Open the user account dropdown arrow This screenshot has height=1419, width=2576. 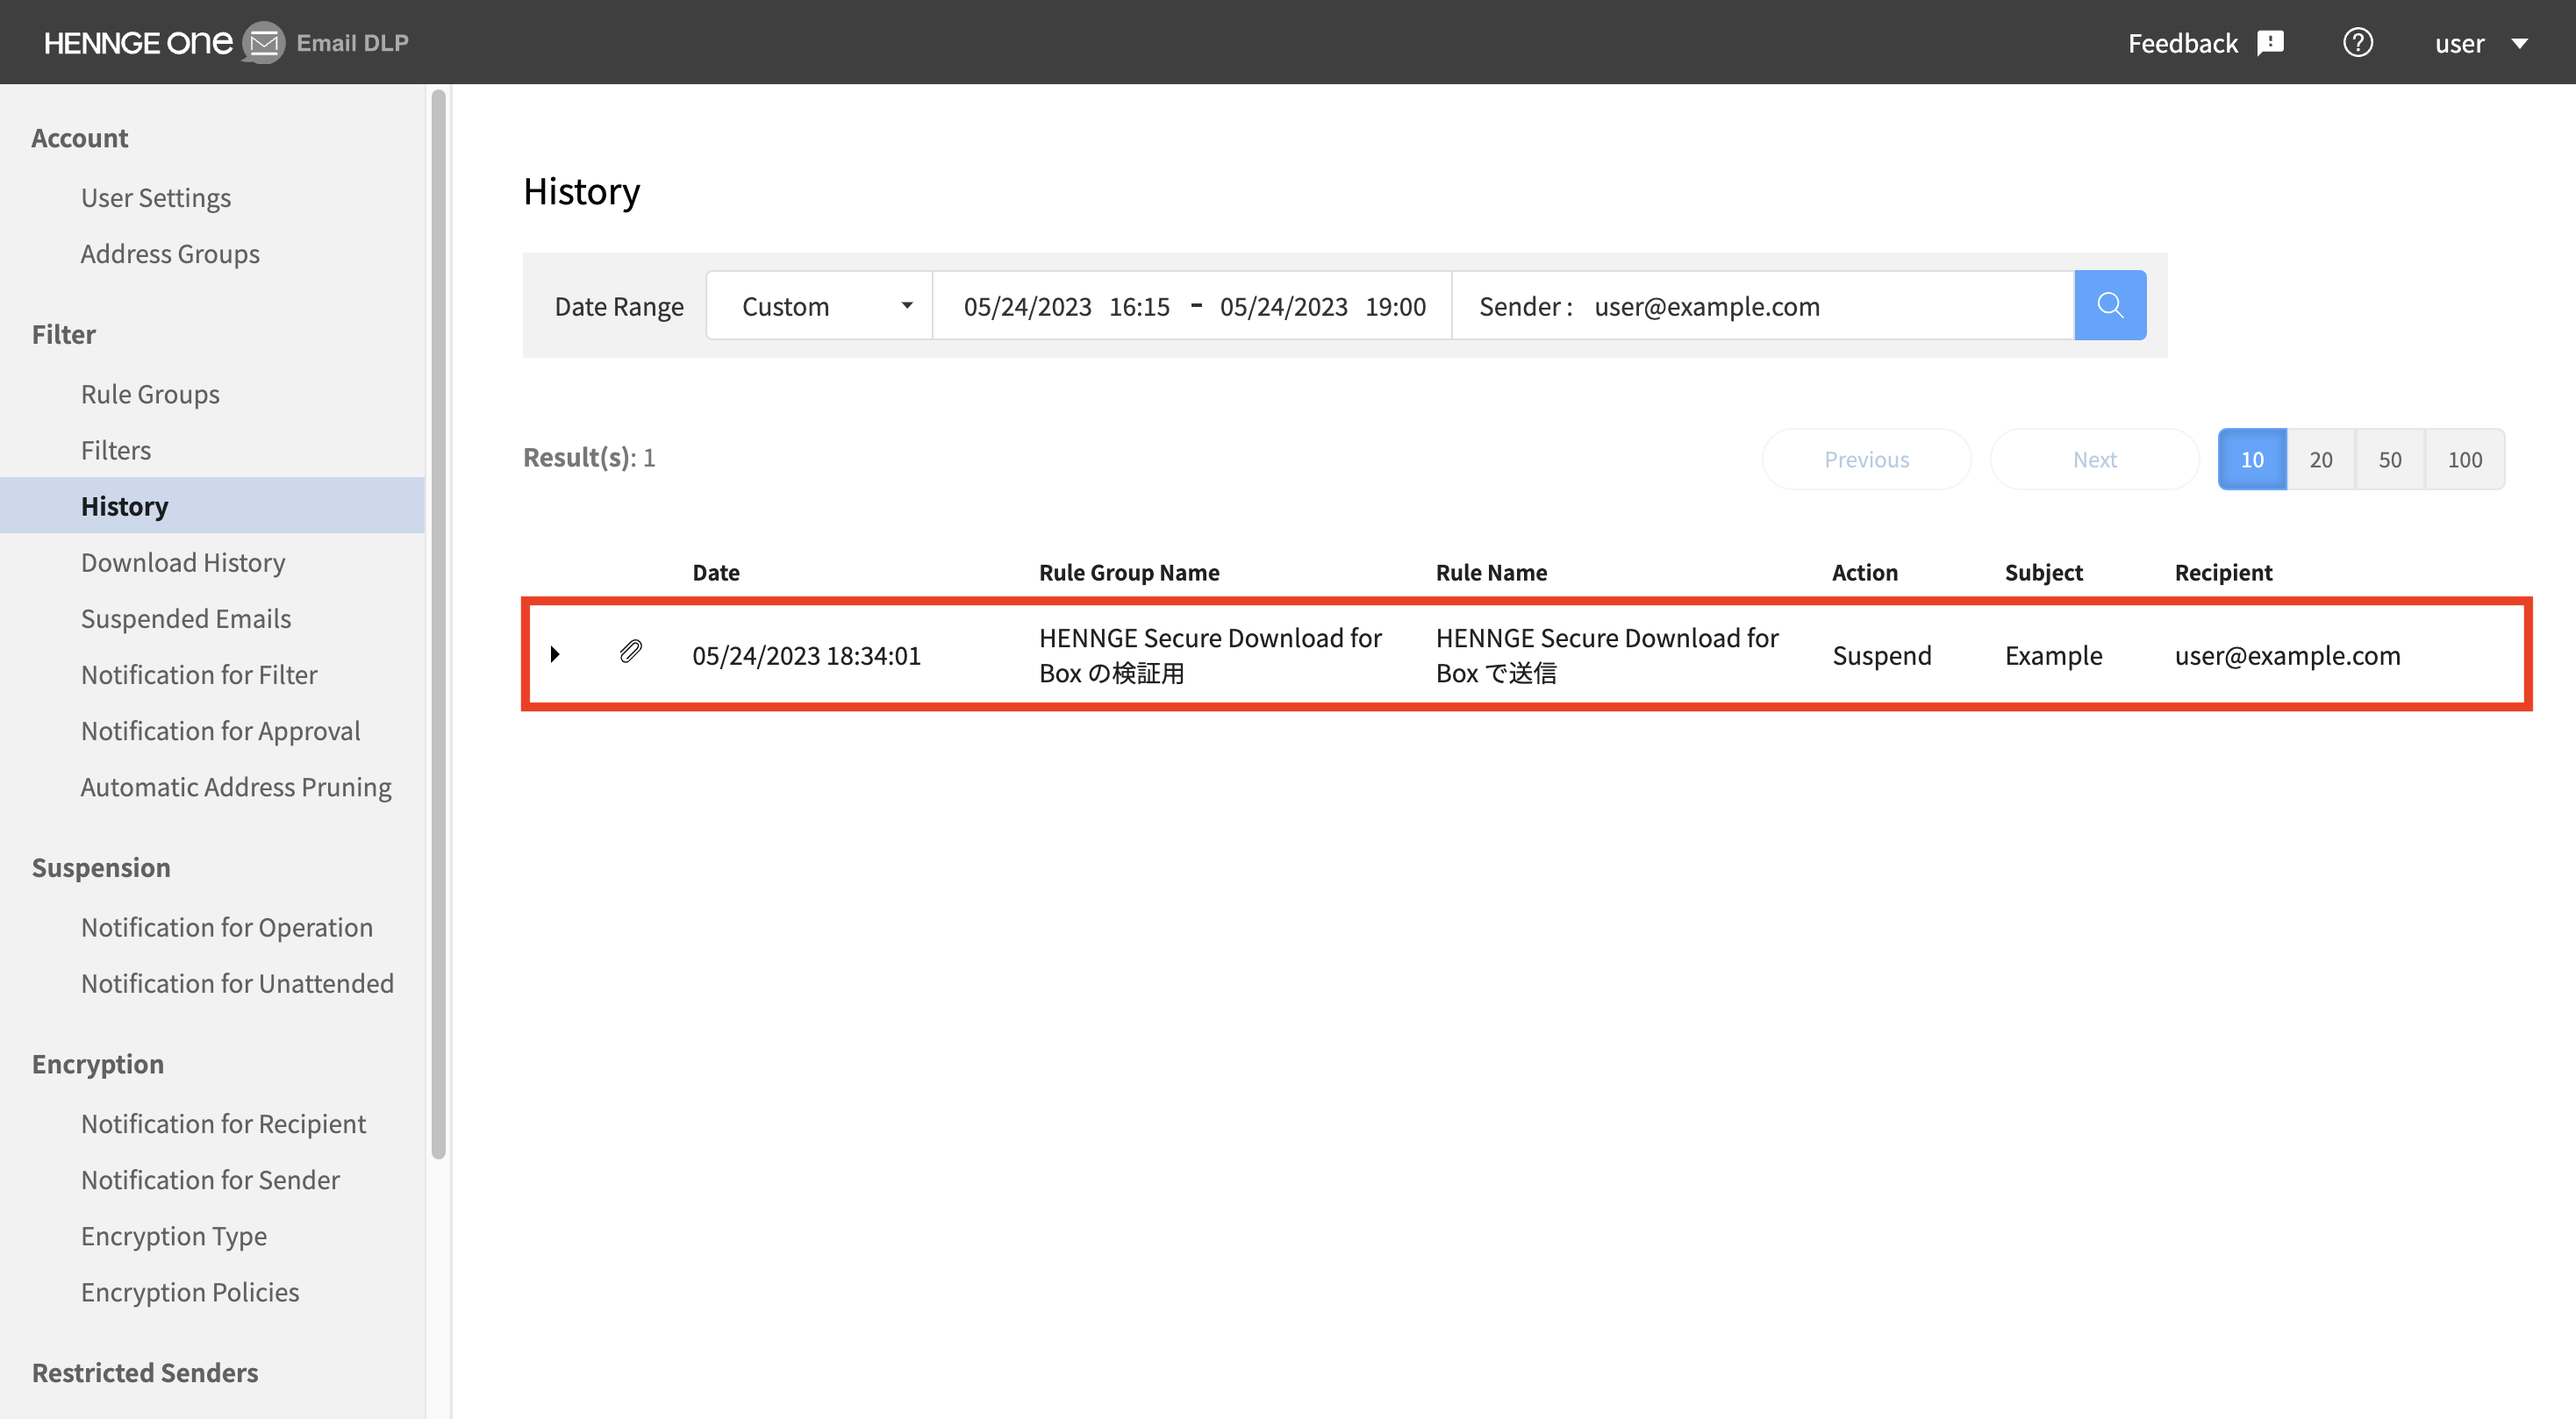coord(2520,44)
